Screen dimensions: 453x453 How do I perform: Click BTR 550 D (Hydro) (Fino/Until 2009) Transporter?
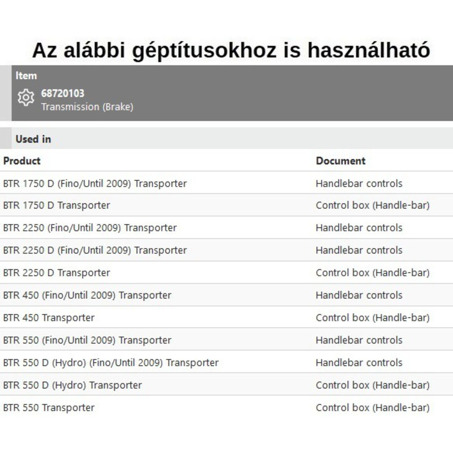tap(111, 363)
